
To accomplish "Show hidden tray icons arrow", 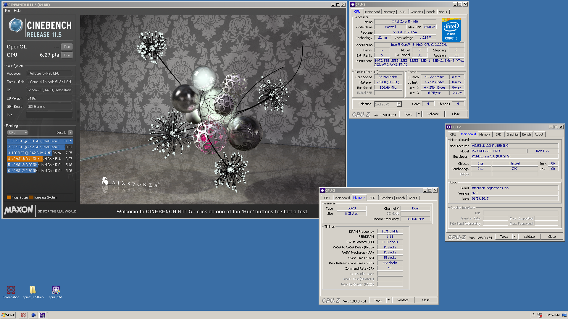I will coord(533,315).
